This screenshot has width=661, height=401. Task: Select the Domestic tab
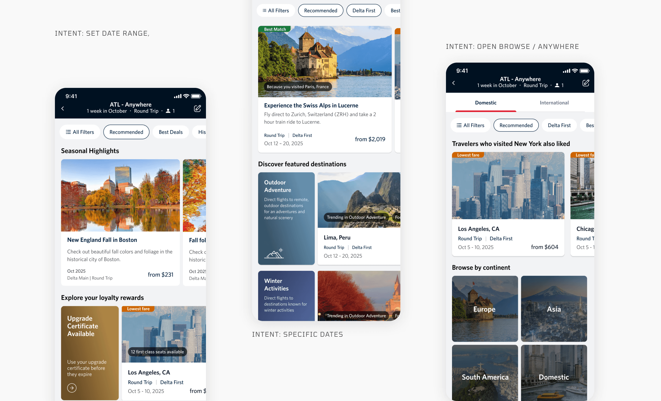[486, 103]
